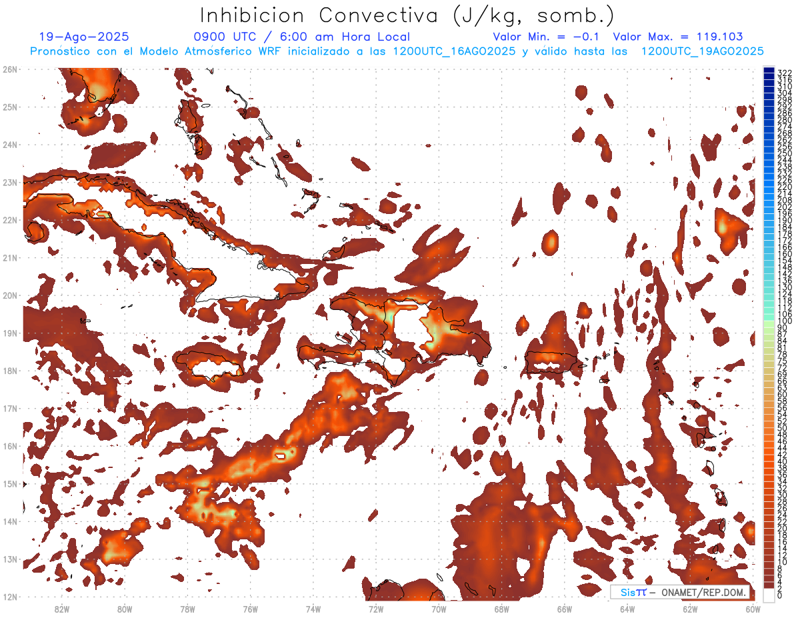This screenshot has height=618, width=800.
Task: Click the 13N latitude label
Action: pos(10,559)
